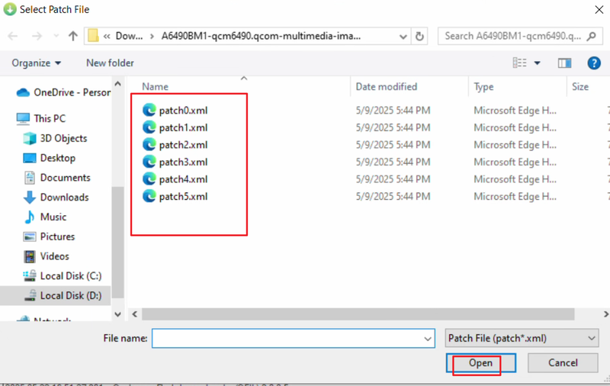Select patch0.xml file

(175, 111)
